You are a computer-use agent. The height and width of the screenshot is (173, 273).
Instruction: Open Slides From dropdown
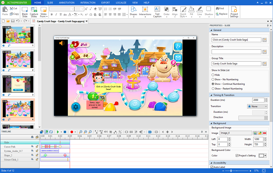pos(44,12)
